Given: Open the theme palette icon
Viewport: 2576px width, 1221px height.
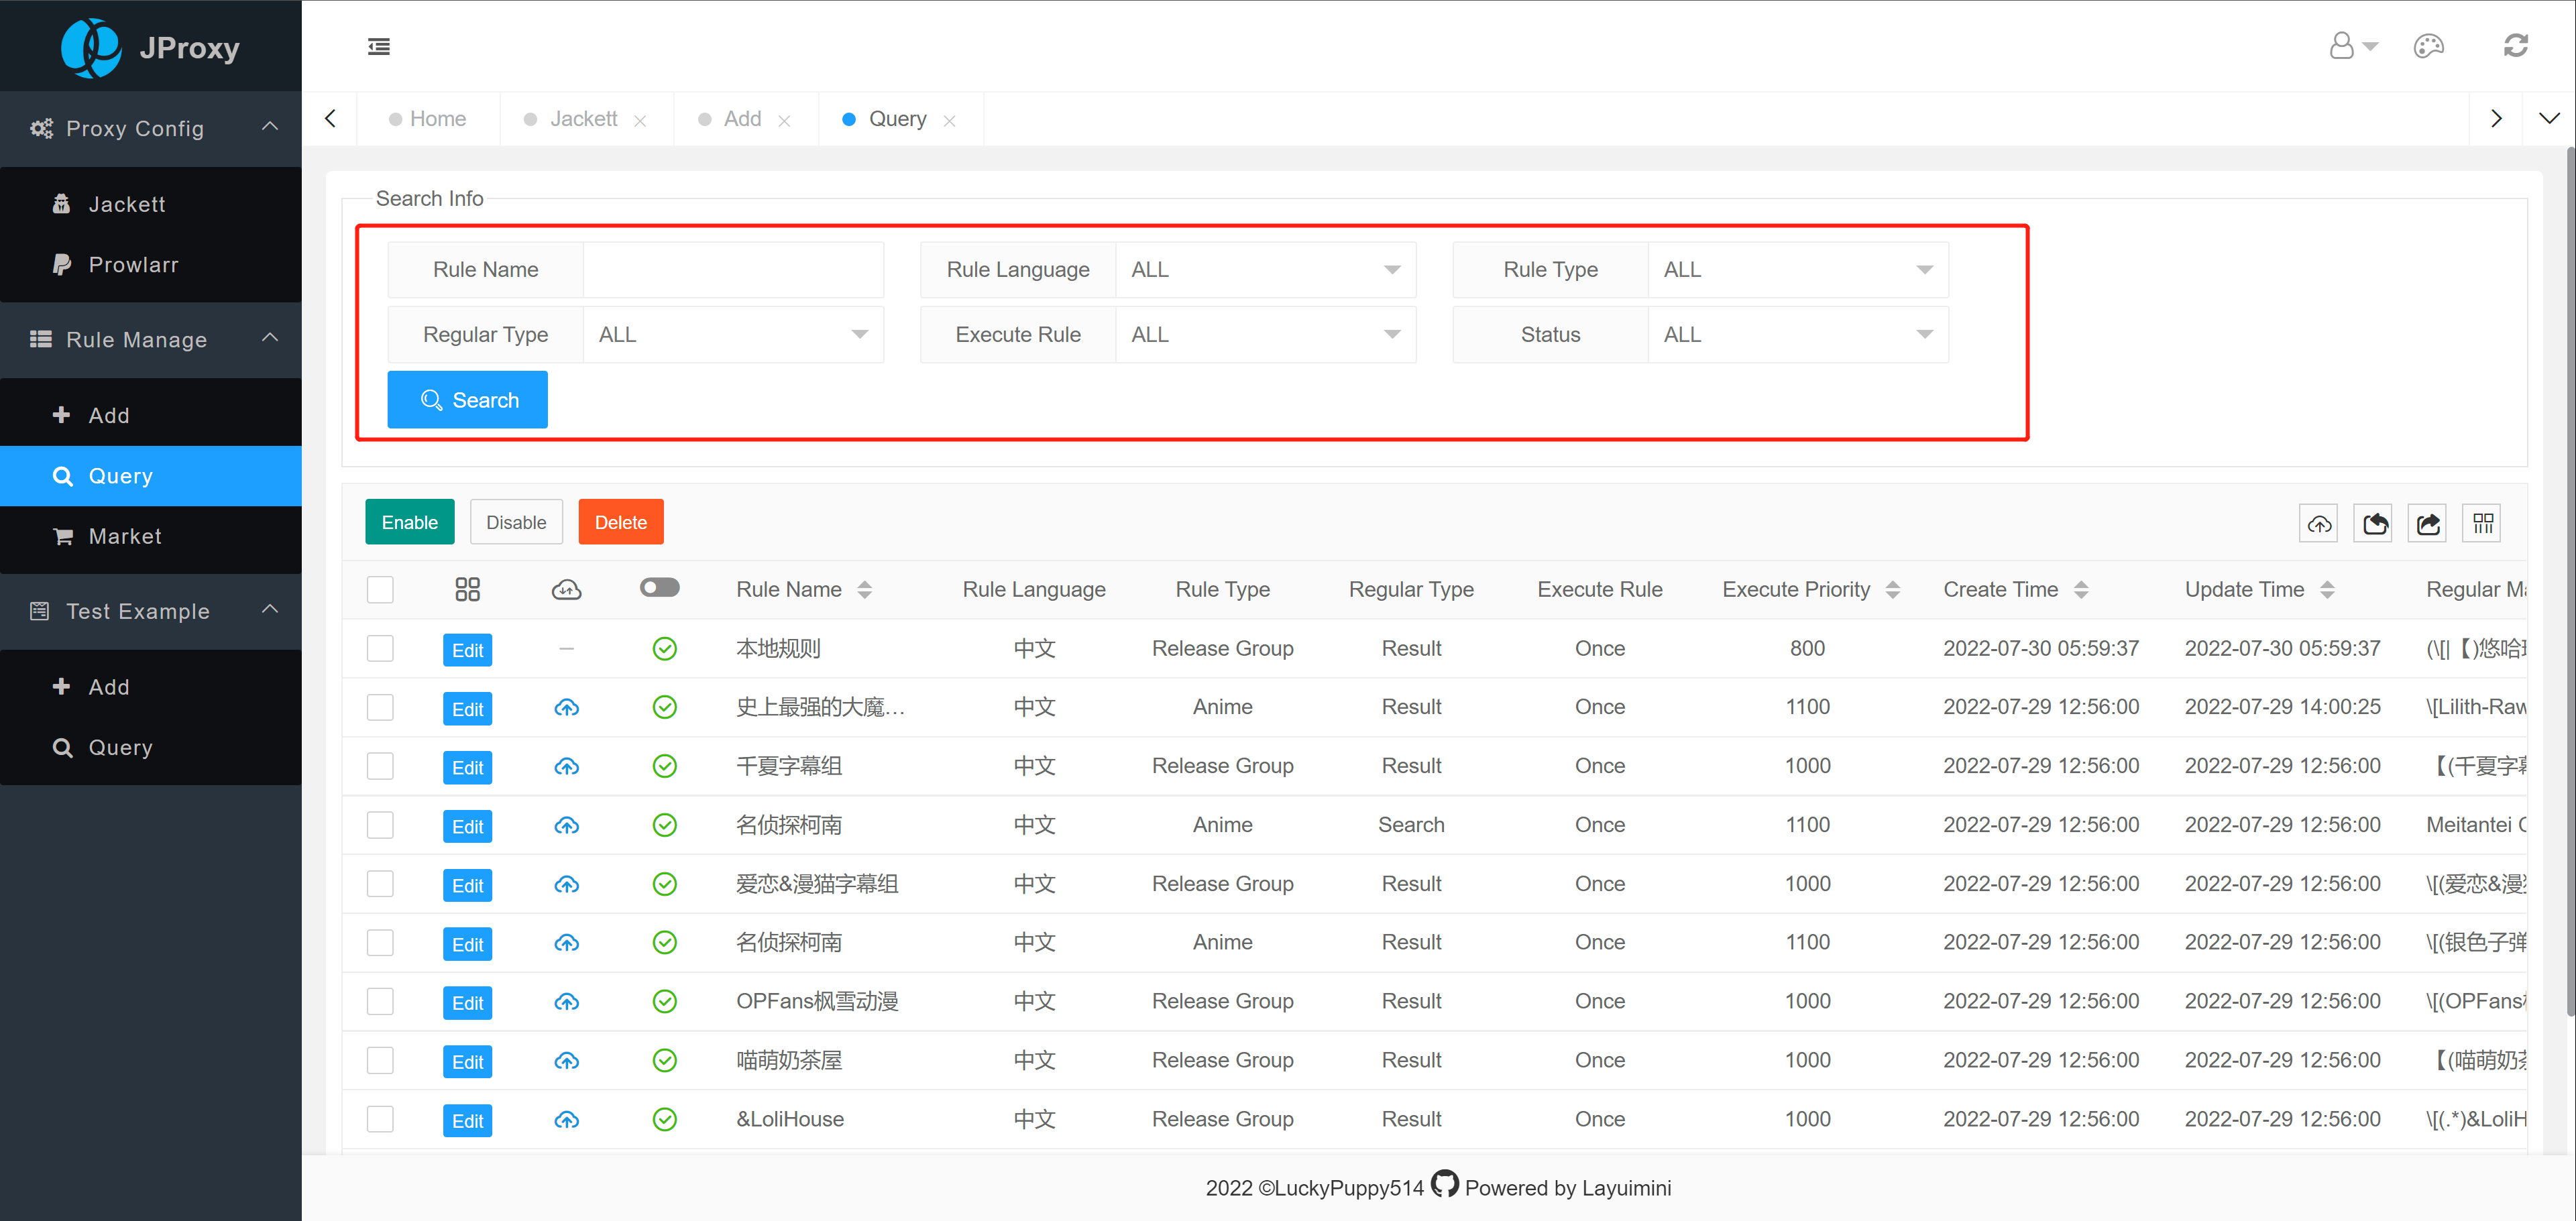Looking at the screenshot, I should tap(2428, 46).
